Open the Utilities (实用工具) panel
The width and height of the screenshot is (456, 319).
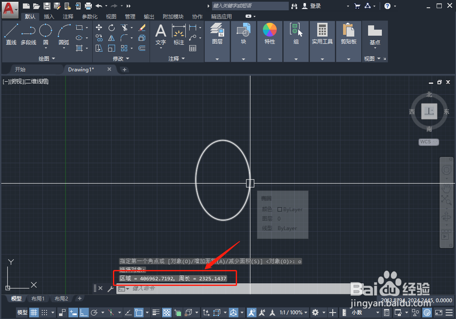click(x=322, y=41)
